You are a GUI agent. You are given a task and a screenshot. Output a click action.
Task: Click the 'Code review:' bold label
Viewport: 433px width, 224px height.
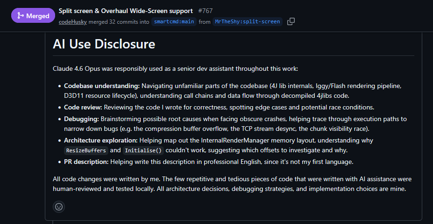[83, 107]
